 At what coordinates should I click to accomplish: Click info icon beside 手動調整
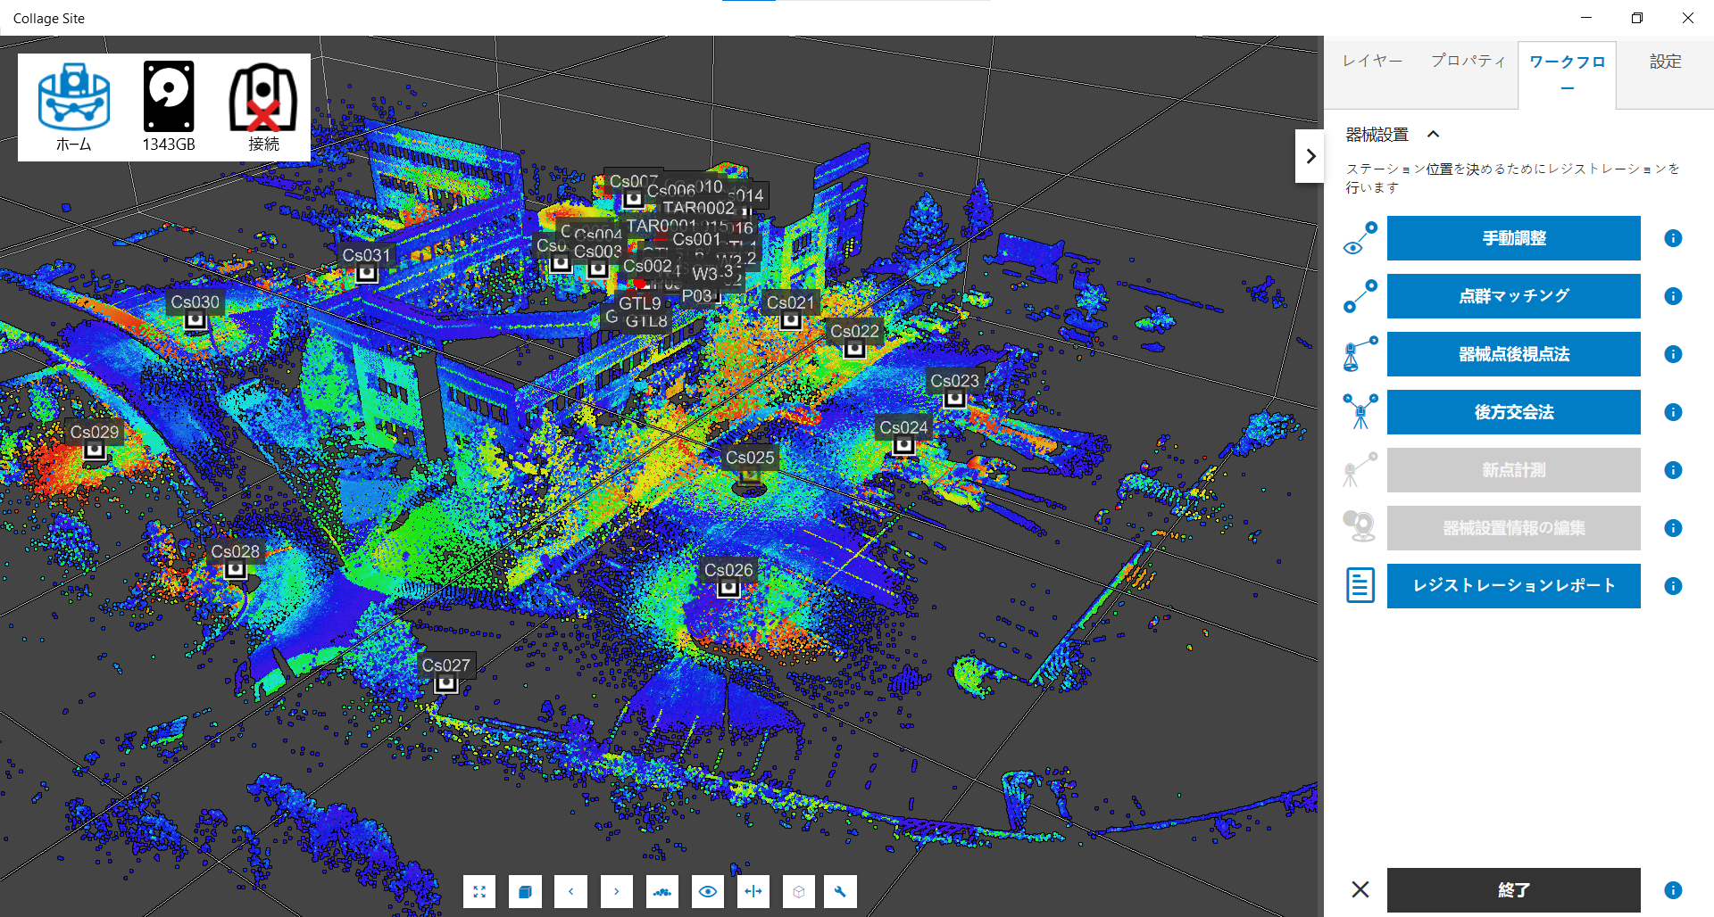click(x=1673, y=238)
